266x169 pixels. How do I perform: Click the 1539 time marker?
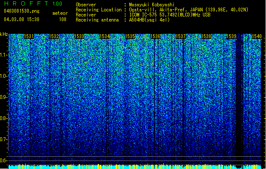click(x=231, y=36)
